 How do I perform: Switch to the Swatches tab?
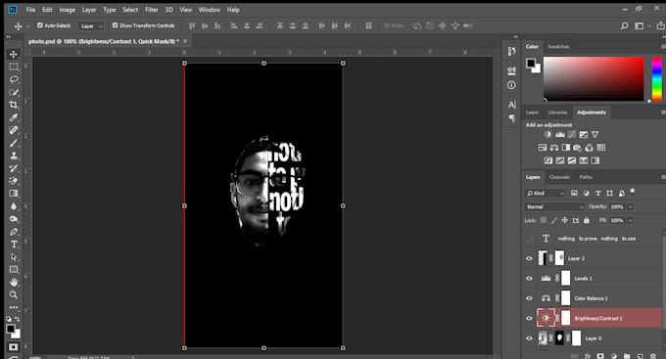pyautogui.click(x=558, y=47)
